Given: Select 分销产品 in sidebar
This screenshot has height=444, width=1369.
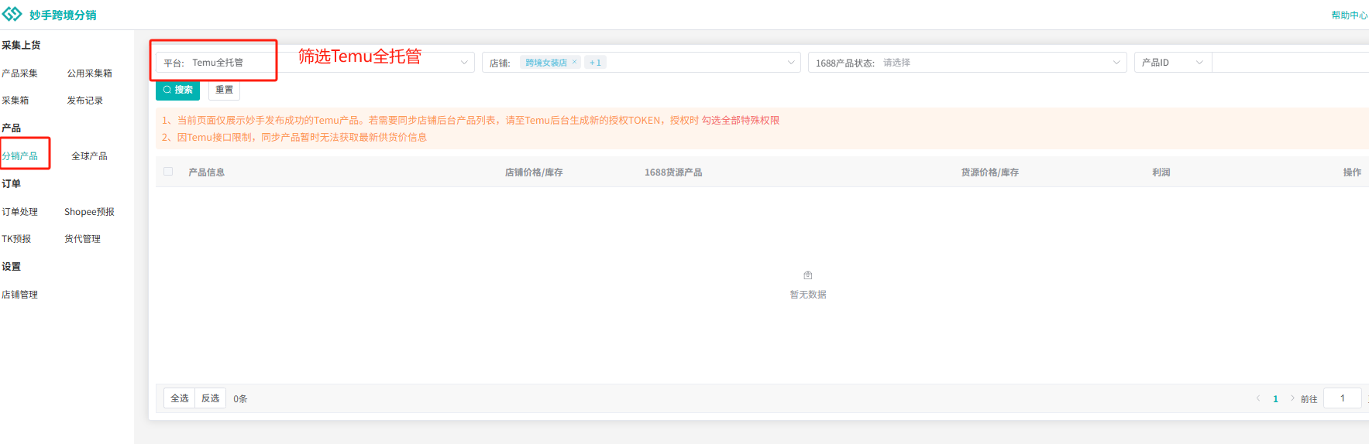Looking at the screenshot, I should 19,156.
